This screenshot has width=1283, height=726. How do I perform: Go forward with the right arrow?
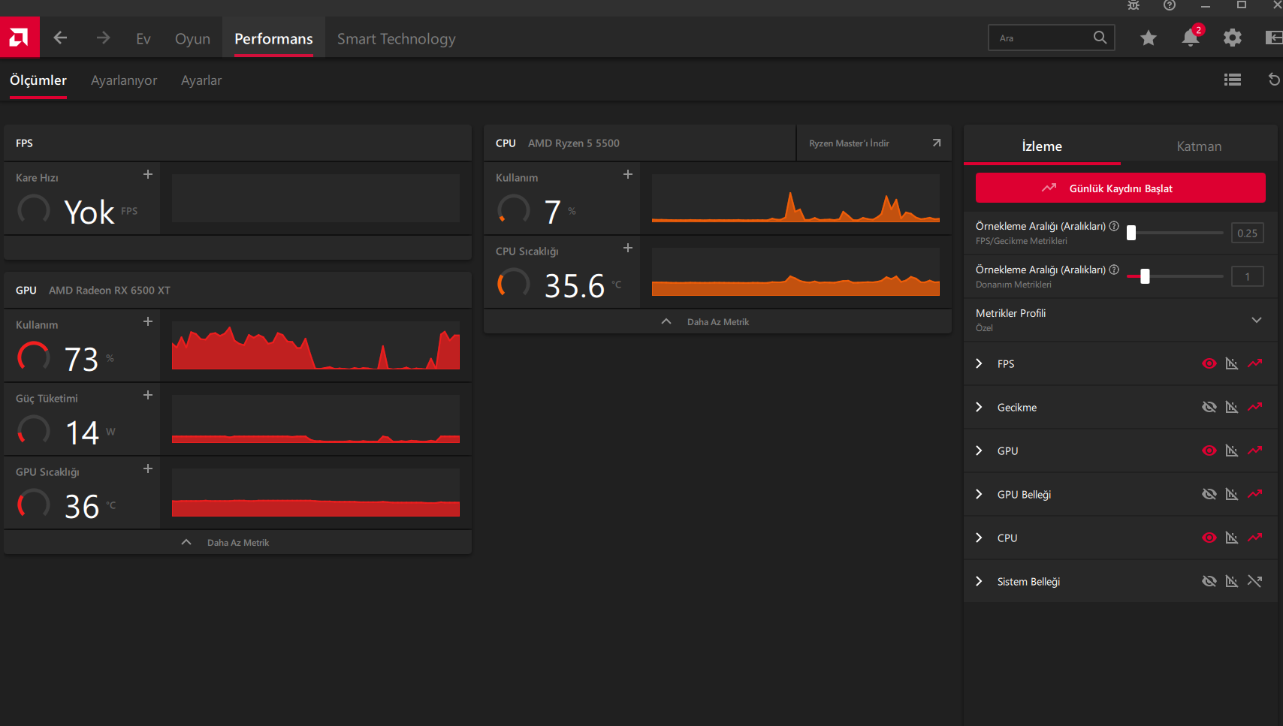point(103,38)
